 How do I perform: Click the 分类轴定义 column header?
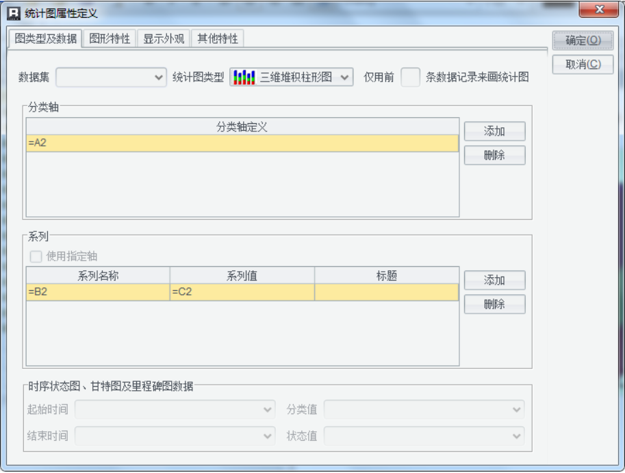click(x=242, y=127)
